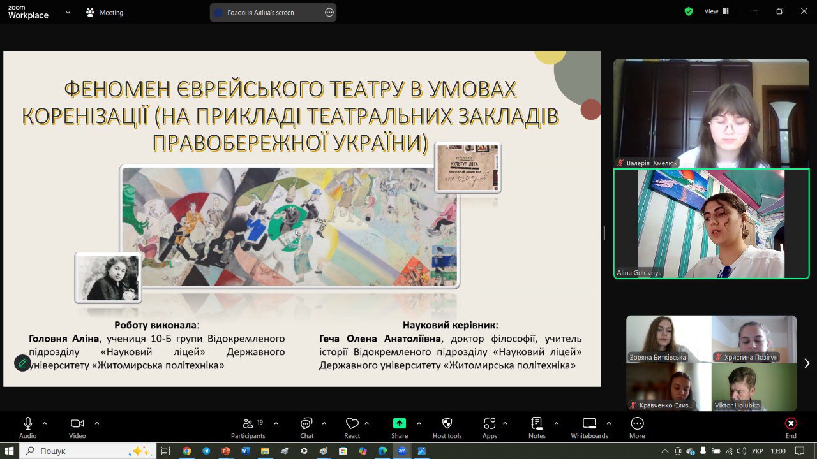The width and height of the screenshot is (817, 459).
Task: Expand the Audio options arrow
Action: 44,423
